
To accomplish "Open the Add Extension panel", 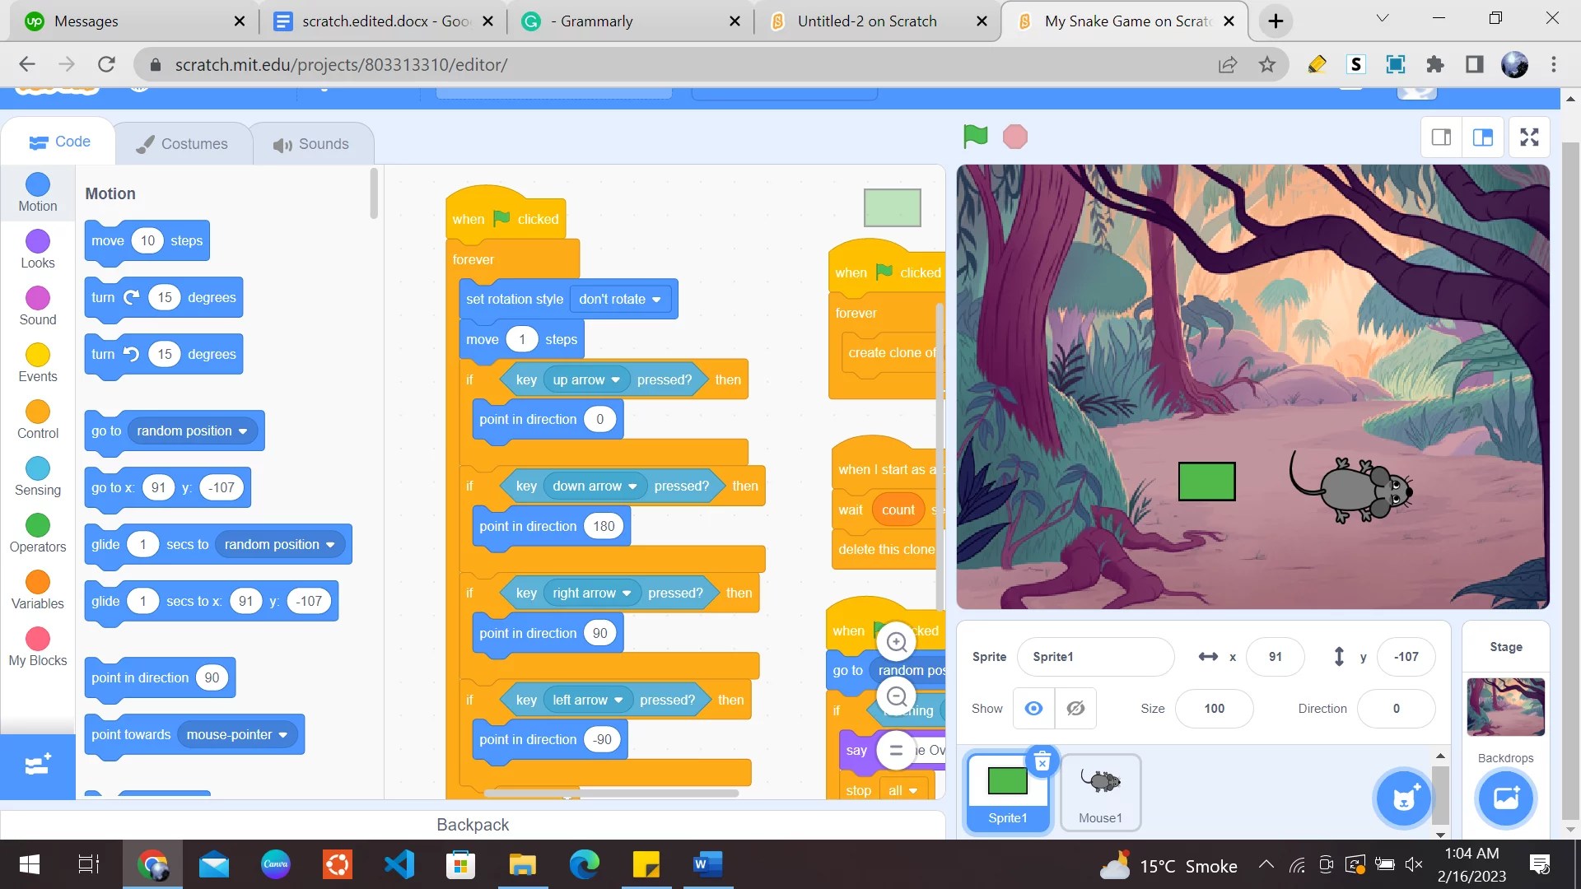I will tap(37, 766).
